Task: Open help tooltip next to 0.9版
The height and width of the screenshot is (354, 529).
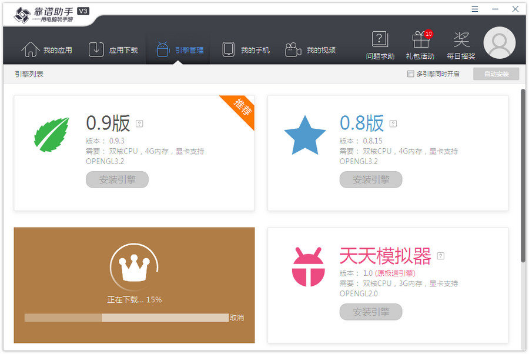Action: 139,123
